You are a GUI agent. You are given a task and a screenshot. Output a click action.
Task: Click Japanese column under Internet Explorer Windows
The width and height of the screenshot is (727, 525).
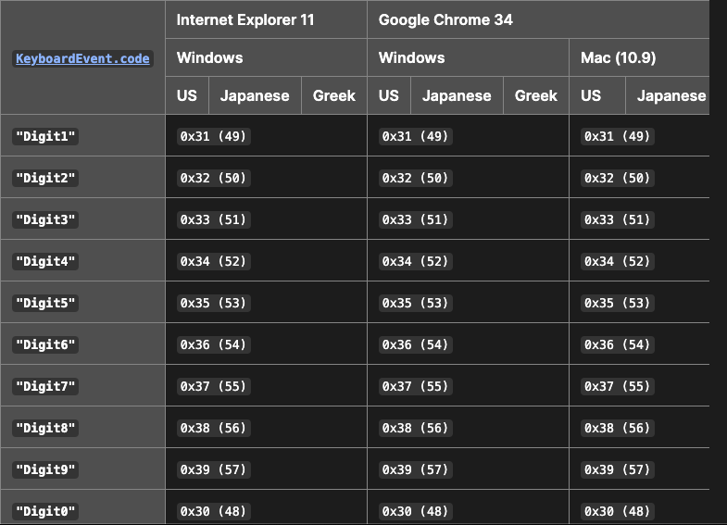click(x=255, y=96)
